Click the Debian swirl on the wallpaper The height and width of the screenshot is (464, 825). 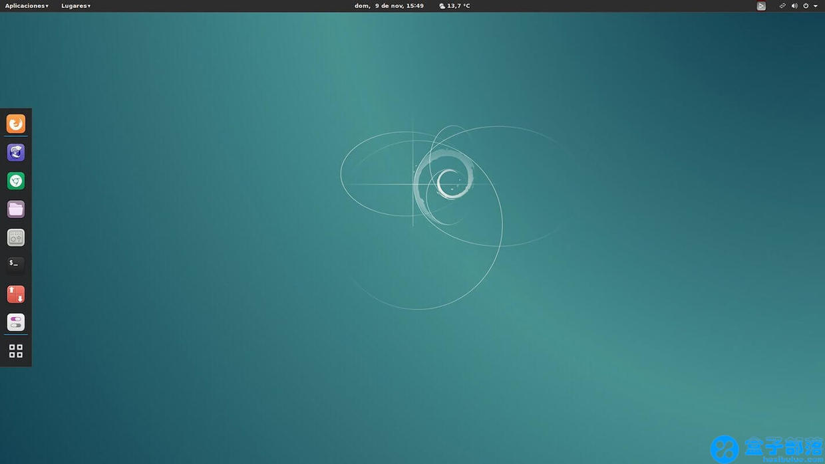446,183
